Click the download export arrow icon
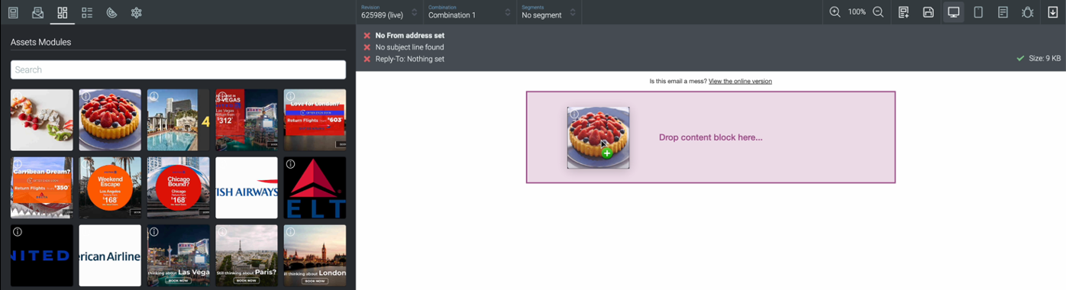 [1053, 12]
